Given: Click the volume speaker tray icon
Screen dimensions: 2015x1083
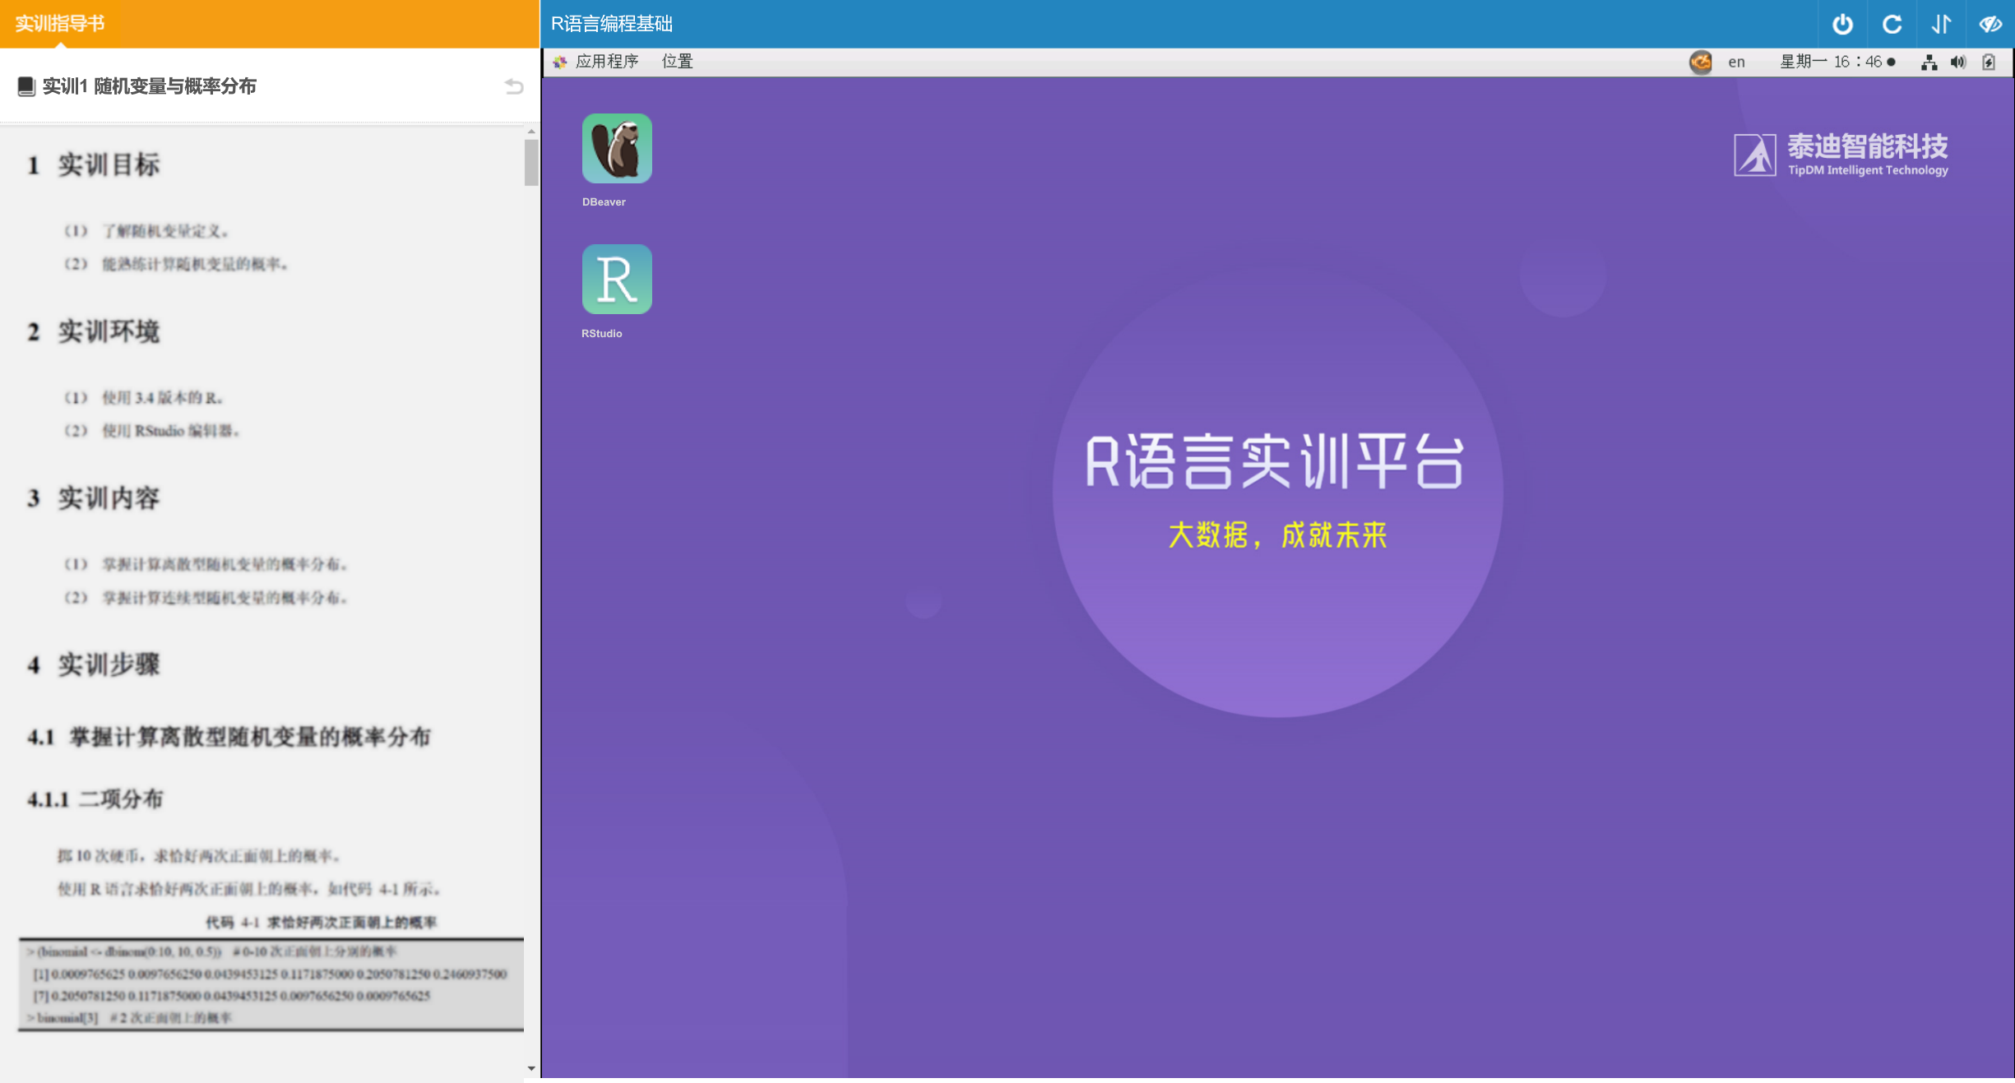Looking at the screenshot, I should (x=1958, y=62).
